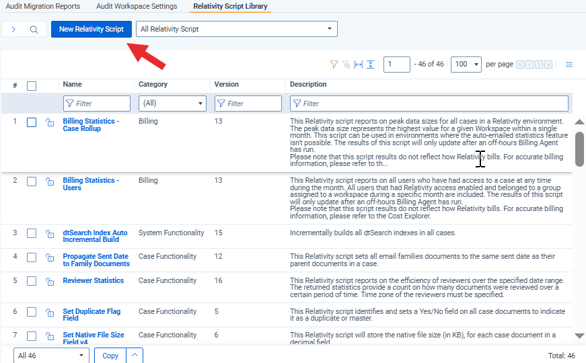Select the Set Duplicate Flag Field row checkbox
Viewport: 586px width, 363px height.
32,312
